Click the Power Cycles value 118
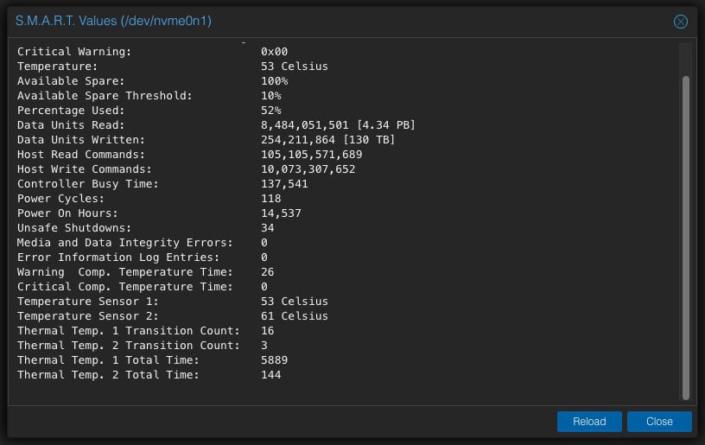 click(271, 199)
